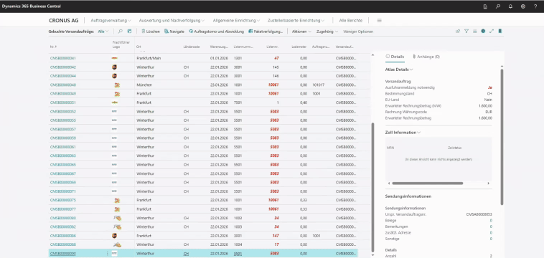Expand Auftragsverwaltung menu
This screenshot has height=258, width=544.
111,21
